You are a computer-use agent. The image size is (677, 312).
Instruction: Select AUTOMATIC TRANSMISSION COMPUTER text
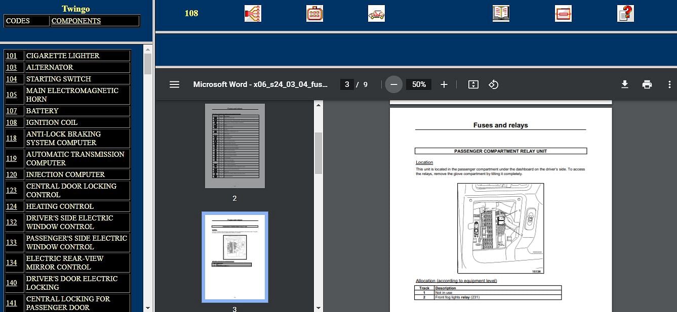(x=75, y=158)
